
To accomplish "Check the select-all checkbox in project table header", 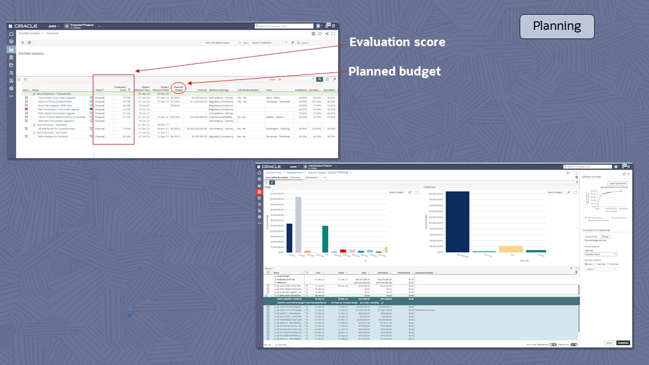I will (x=268, y=273).
